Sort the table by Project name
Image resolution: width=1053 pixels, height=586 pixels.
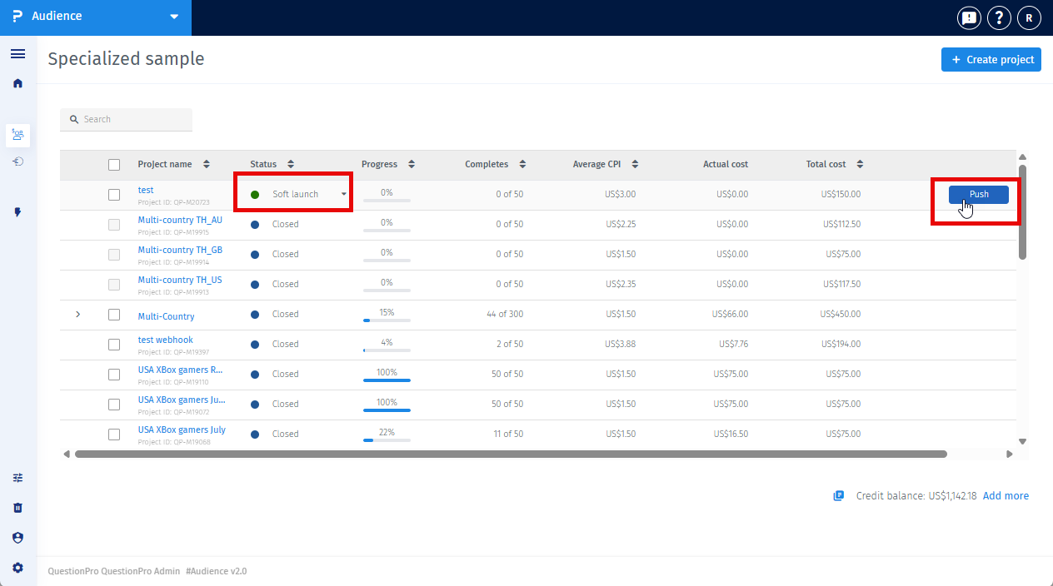coord(207,164)
